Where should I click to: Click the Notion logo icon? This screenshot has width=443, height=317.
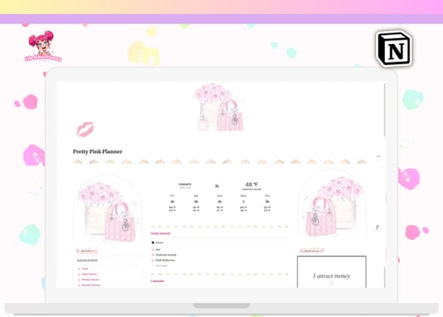pos(395,48)
